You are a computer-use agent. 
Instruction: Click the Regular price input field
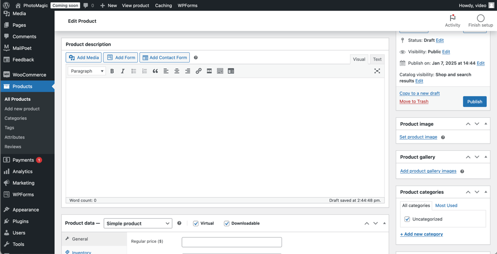(232, 242)
